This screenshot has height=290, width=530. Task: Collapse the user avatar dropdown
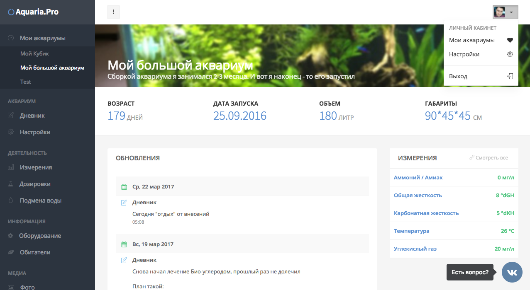click(x=505, y=12)
